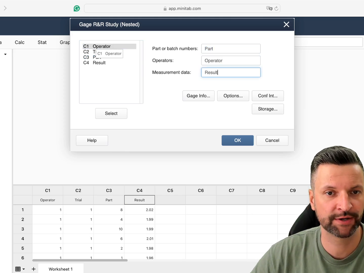Open the worksheet grid view icon
364x273 pixels.
(18, 269)
